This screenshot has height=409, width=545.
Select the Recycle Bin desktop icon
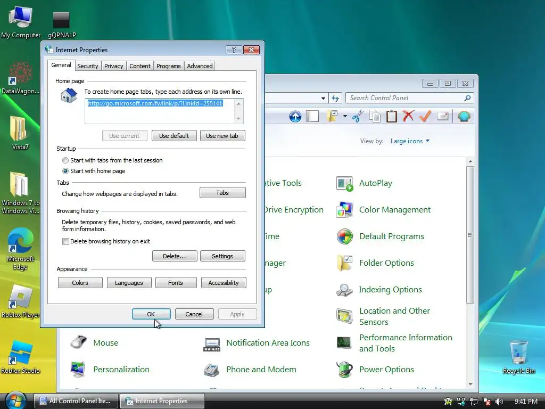pyautogui.click(x=518, y=357)
